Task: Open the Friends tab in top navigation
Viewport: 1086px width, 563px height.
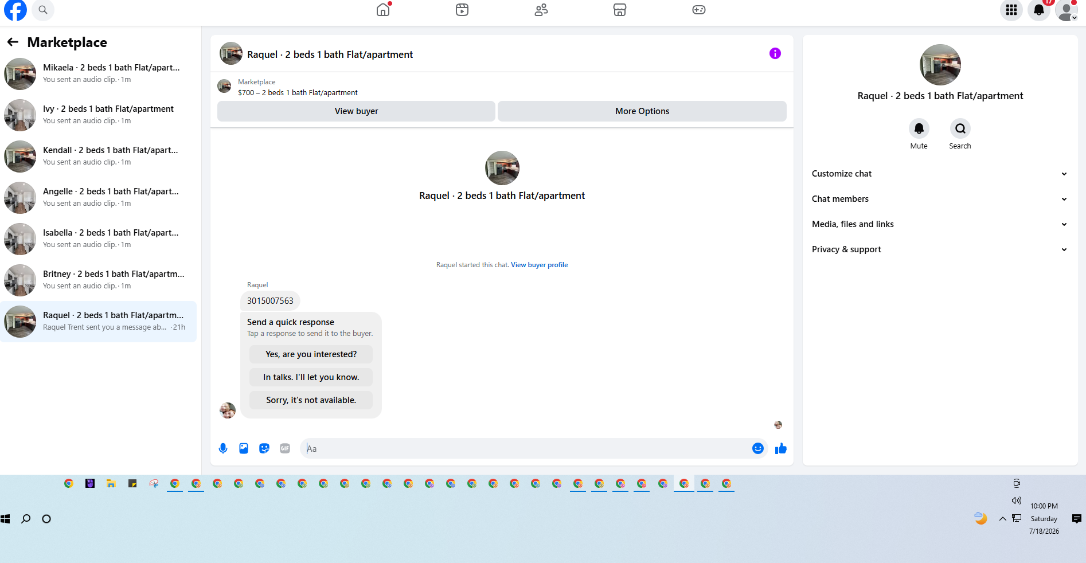Action: click(x=541, y=10)
